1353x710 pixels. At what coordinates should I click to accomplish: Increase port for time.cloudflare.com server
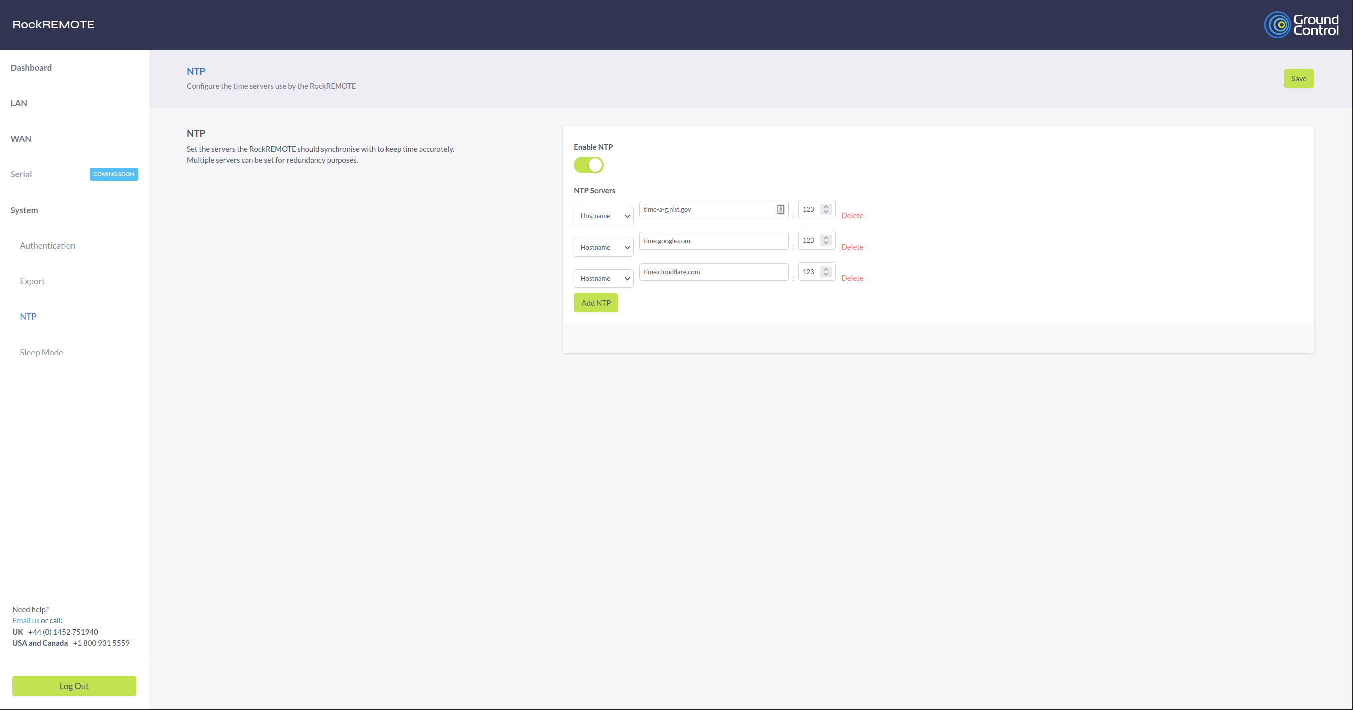coord(826,269)
